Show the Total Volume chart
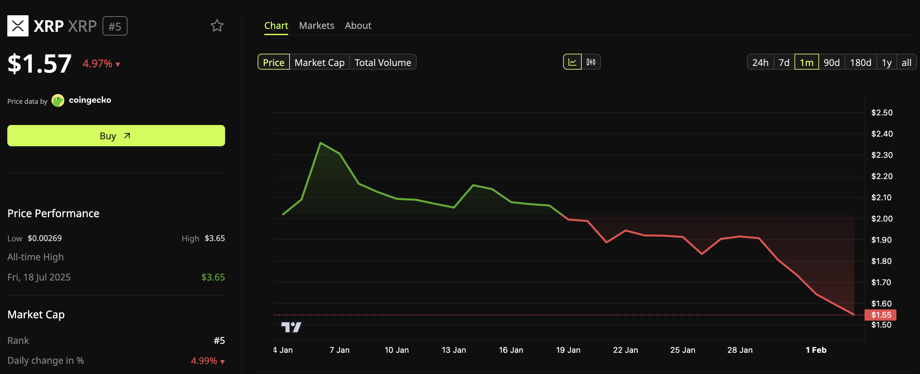 point(382,62)
